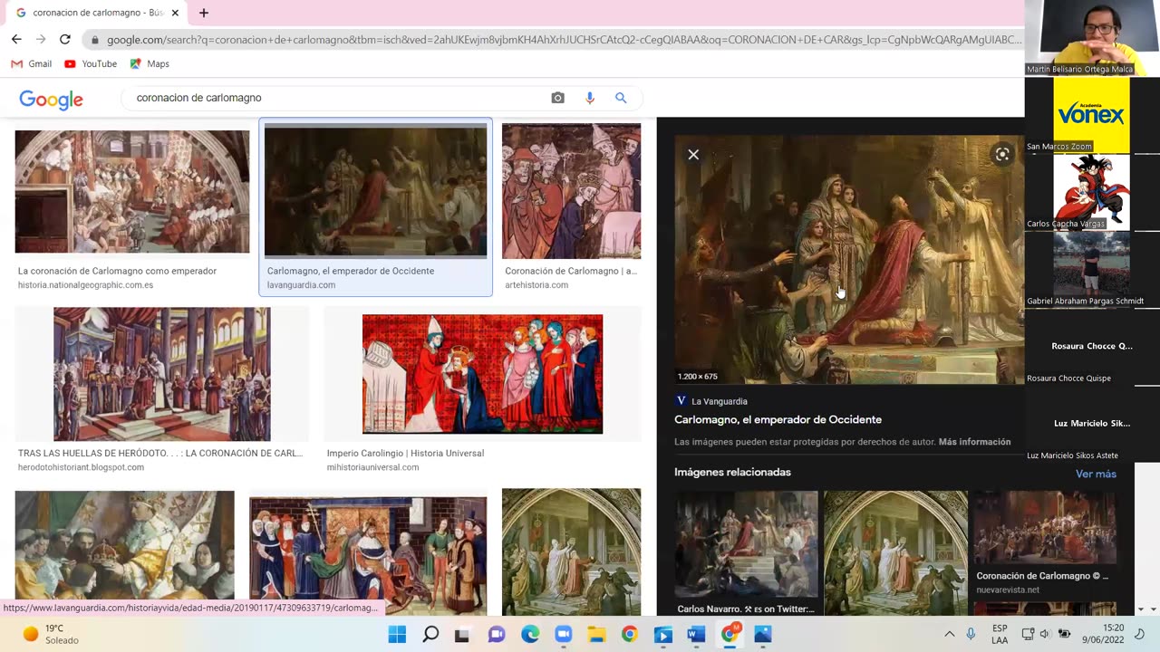This screenshot has width=1160, height=652.
Task: Select 'Carlomagno, el emperador de Occidente' thumbnail
Action: (375, 191)
